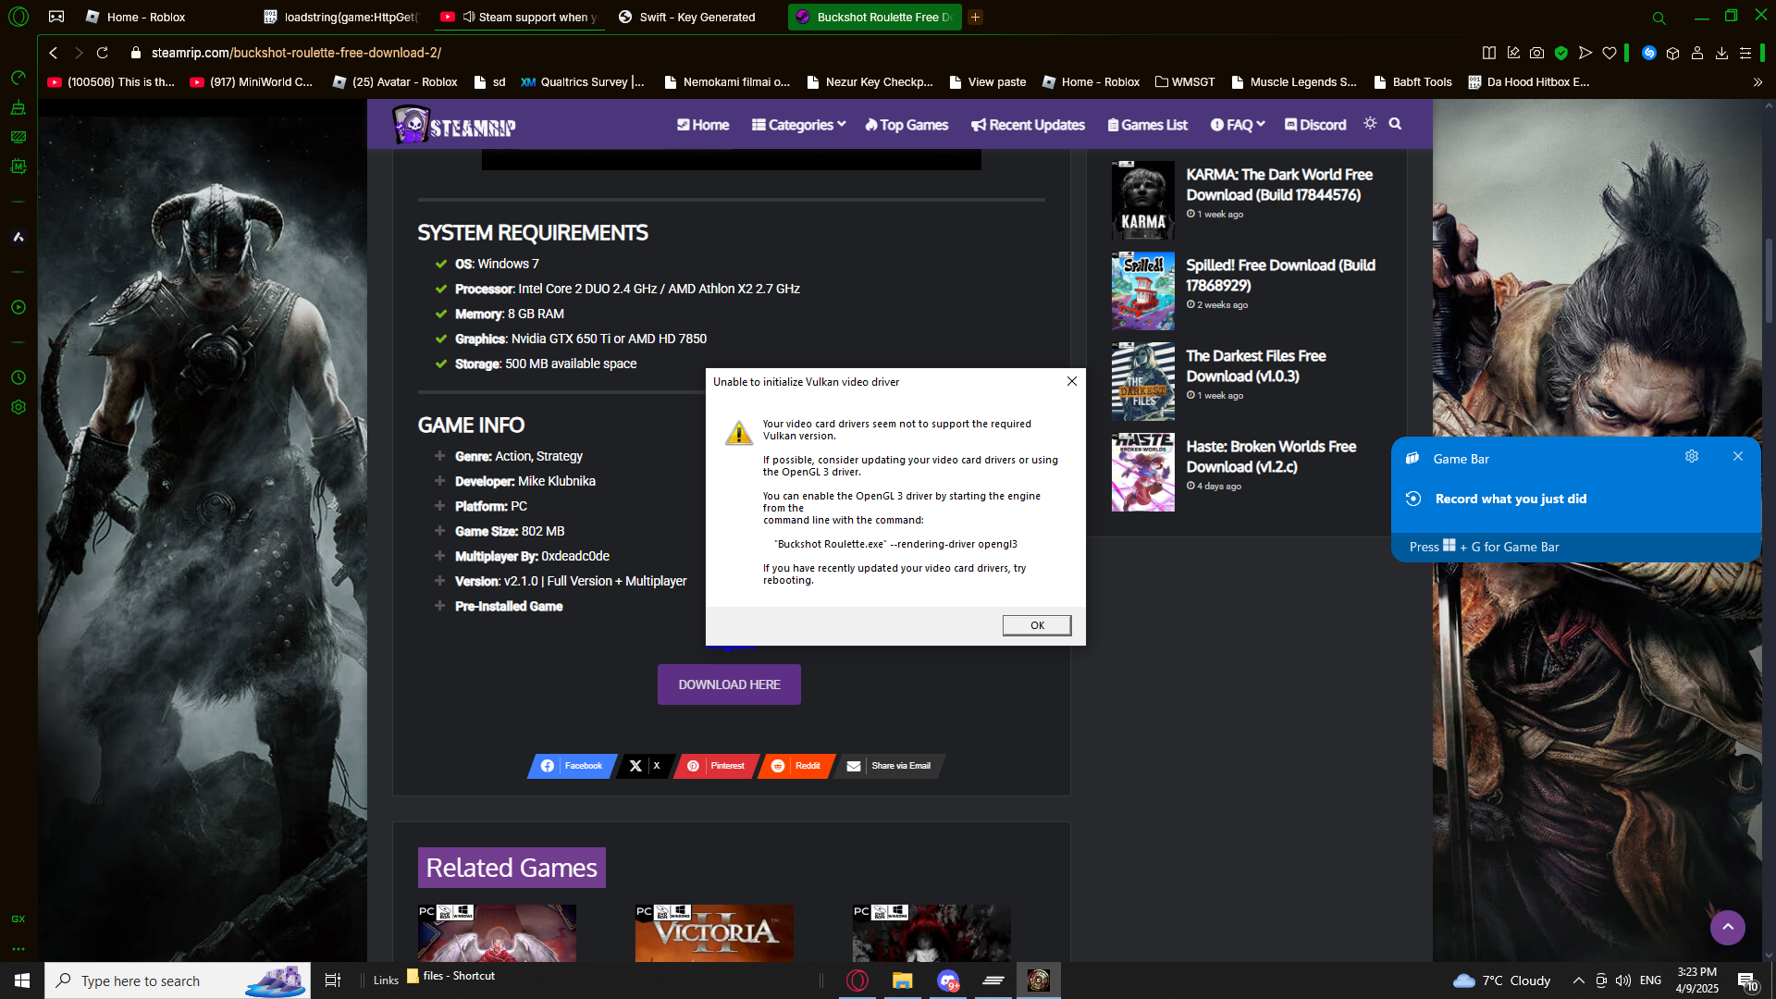The image size is (1776, 999).
Task: Click Share via Email button
Action: pyautogui.click(x=889, y=766)
